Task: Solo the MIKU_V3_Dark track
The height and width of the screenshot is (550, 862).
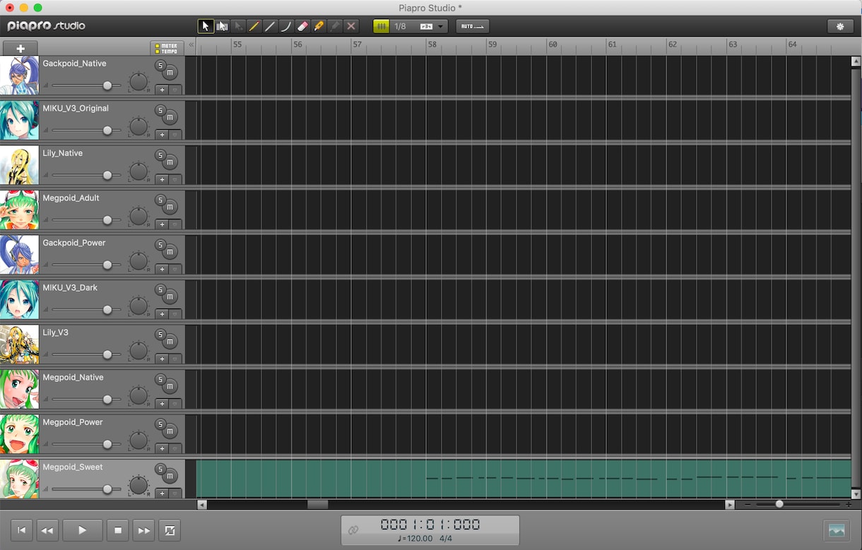Action: coord(160,290)
